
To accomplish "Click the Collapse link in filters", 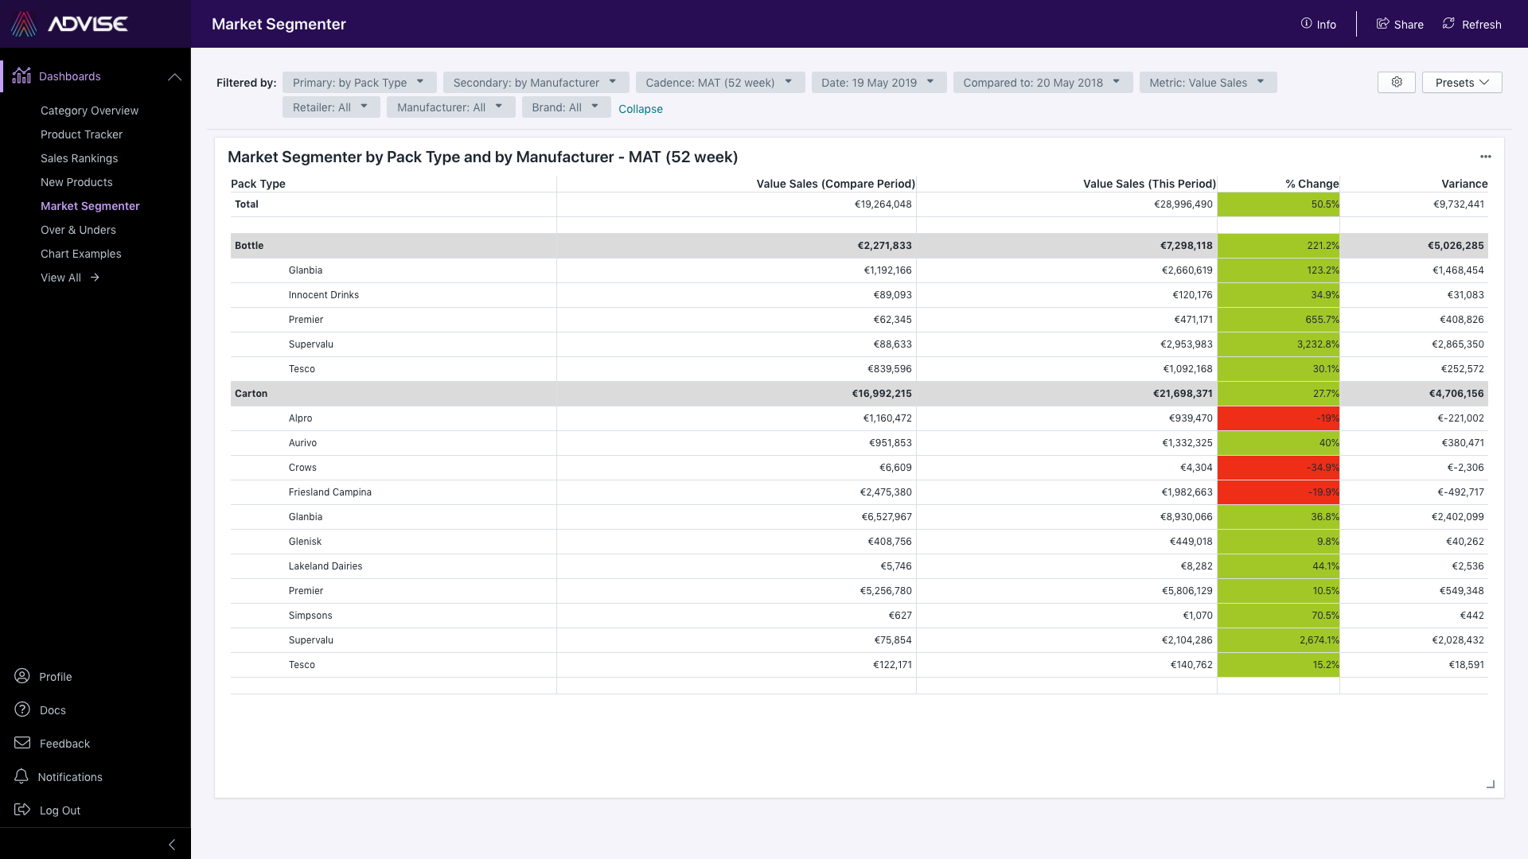I will click(641, 109).
